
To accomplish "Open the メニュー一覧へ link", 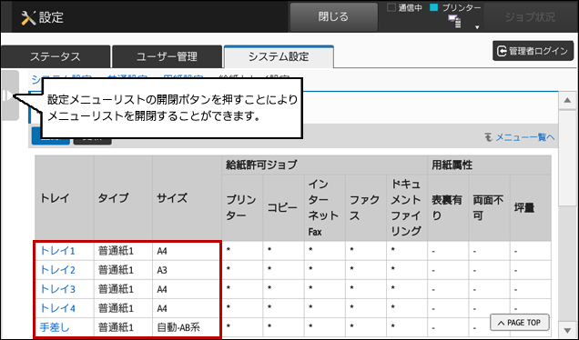I will tap(524, 137).
